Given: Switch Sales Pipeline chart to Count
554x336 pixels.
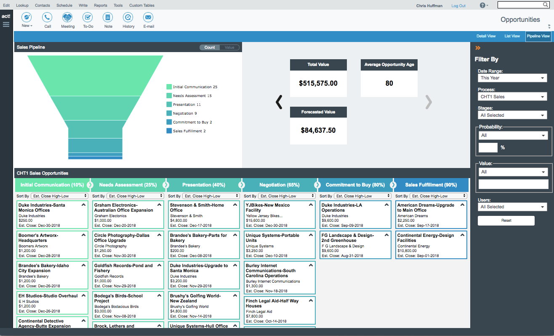Looking at the screenshot, I should pos(210,47).
